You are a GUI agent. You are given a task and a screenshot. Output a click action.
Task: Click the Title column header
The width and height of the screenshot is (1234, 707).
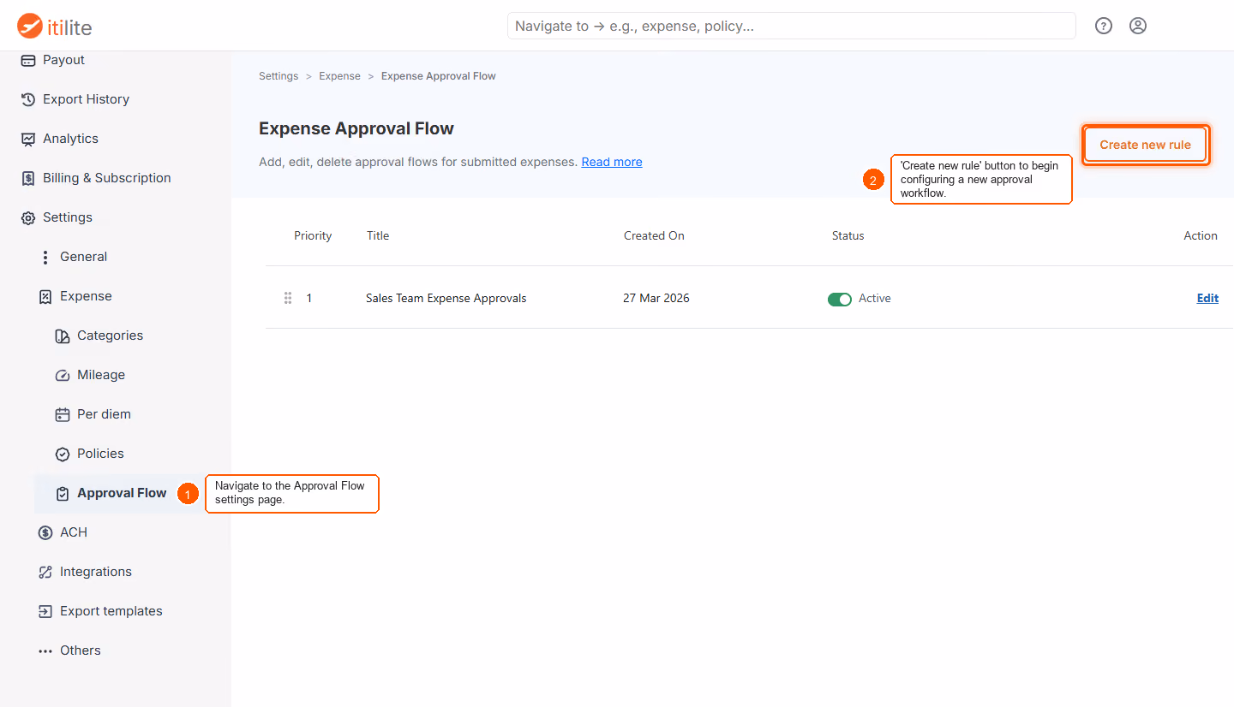click(x=378, y=235)
